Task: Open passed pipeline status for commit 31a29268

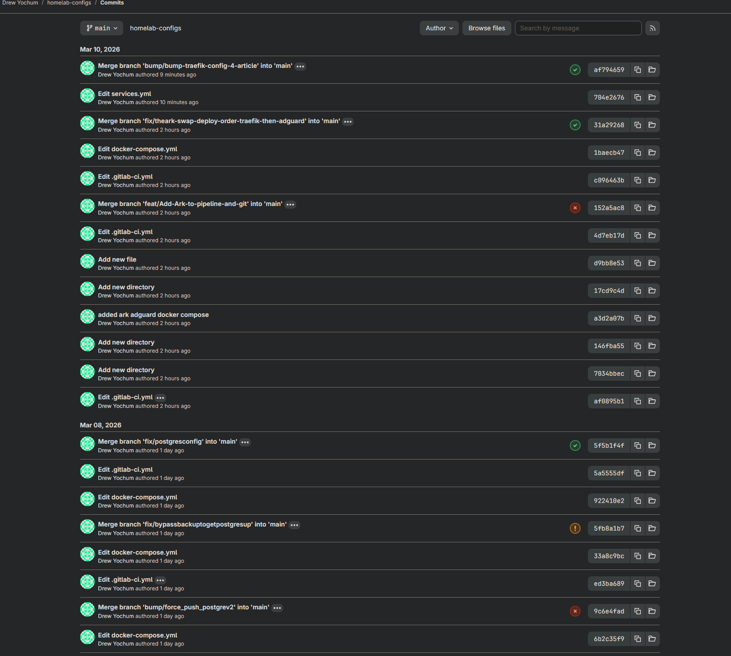Action: [x=575, y=125]
